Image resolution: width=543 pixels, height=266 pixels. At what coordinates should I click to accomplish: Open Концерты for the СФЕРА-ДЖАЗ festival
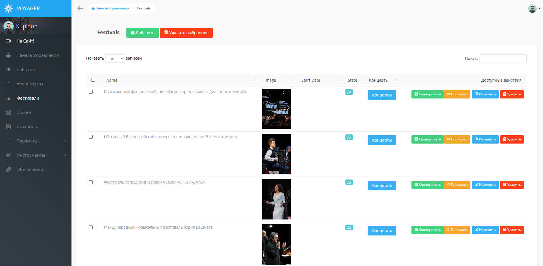(382, 186)
